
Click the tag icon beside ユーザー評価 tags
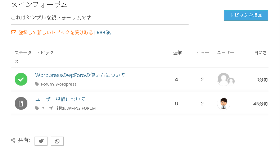pos(37,108)
